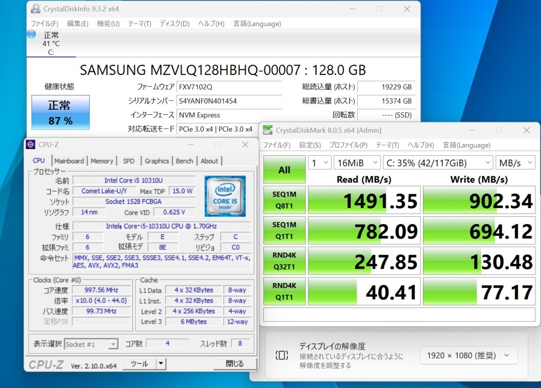The width and height of the screenshot is (541, 388).
Task: Open 言語(Language) menu in CrystalDiskMark
Action: click(467, 145)
